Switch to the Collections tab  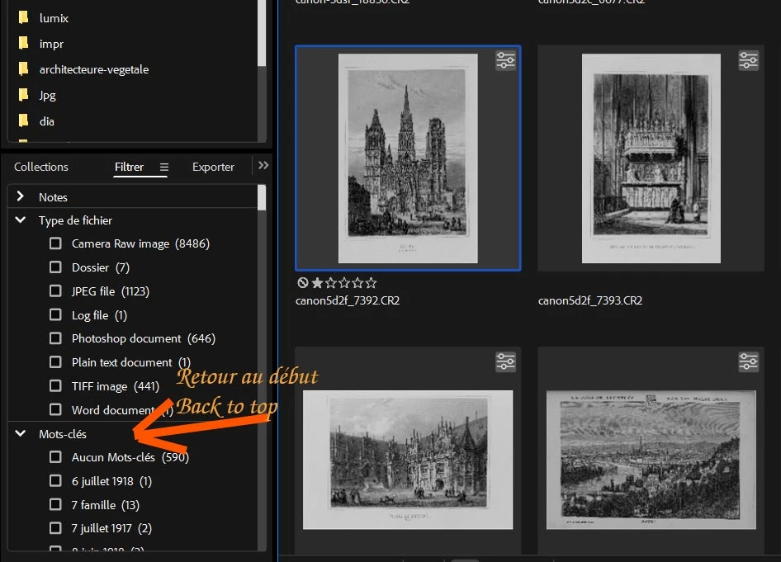click(x=40, y=167)
